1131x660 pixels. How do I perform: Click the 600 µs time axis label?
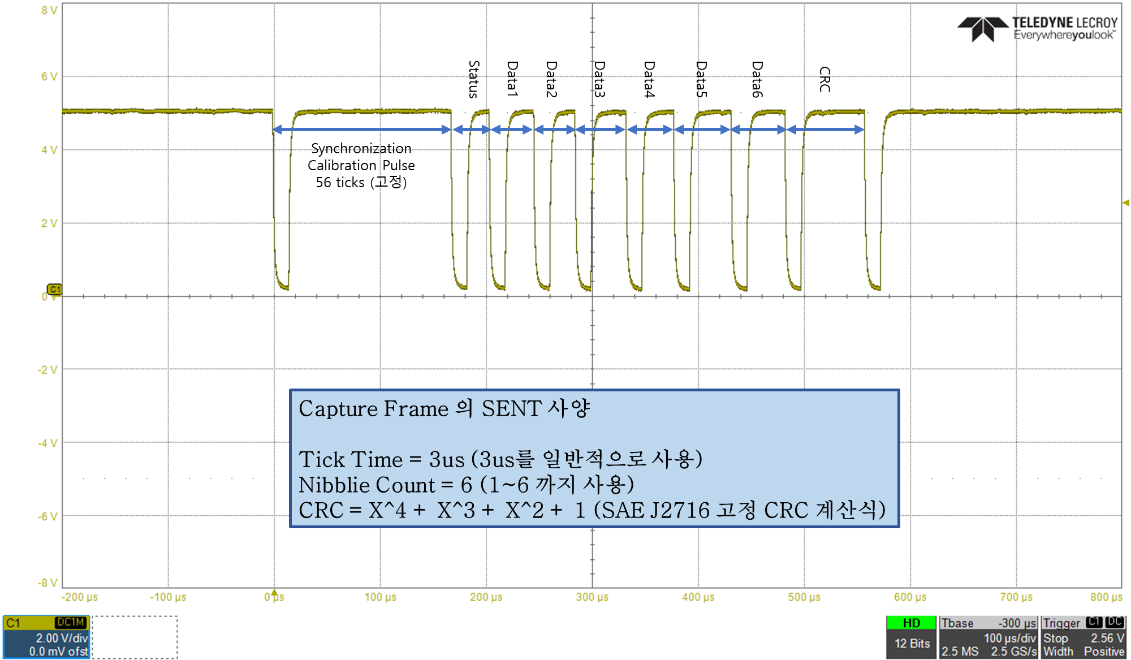point(910,597)
